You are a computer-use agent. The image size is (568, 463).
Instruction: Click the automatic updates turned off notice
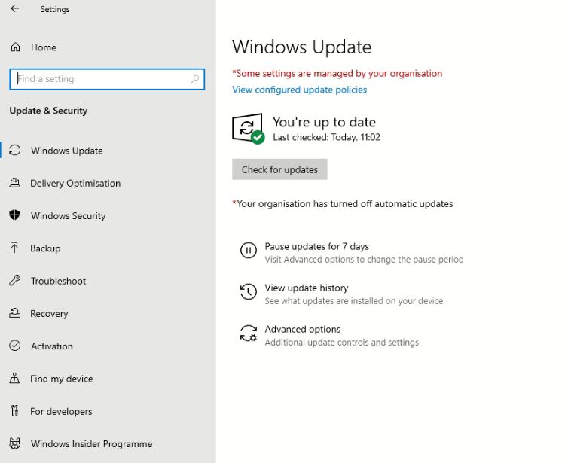[343, 204]
